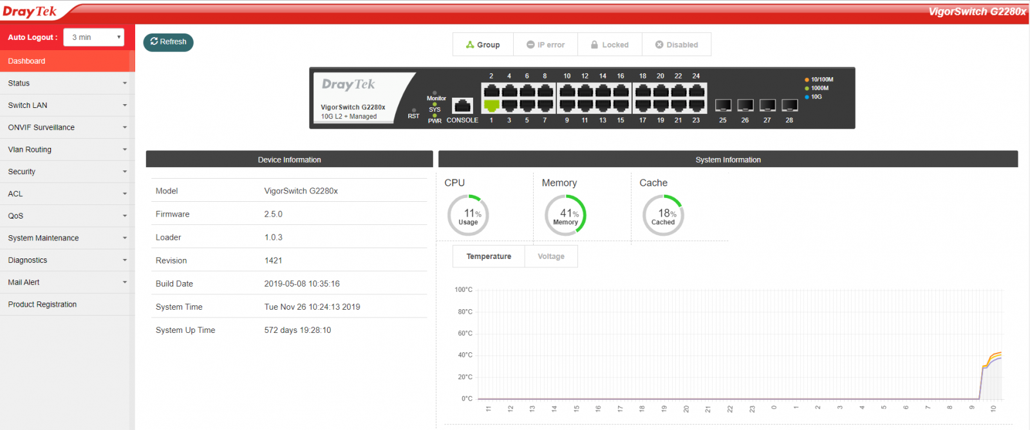Choose port 21 on the switch diagram

point(679,105)
